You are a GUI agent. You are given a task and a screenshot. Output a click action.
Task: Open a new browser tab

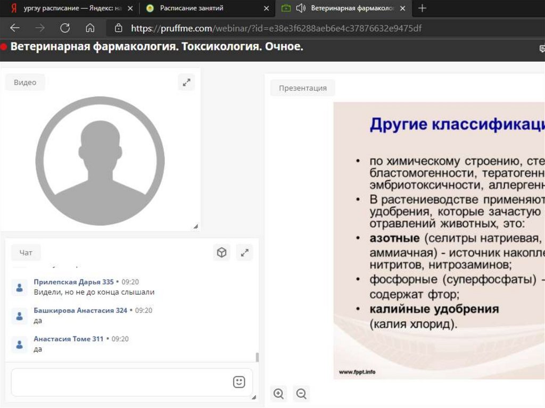(x=422, y=8)
